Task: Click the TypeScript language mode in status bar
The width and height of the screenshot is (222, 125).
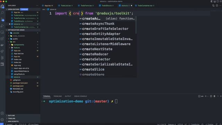Action: pyautogui.click(x=195, y=124)
